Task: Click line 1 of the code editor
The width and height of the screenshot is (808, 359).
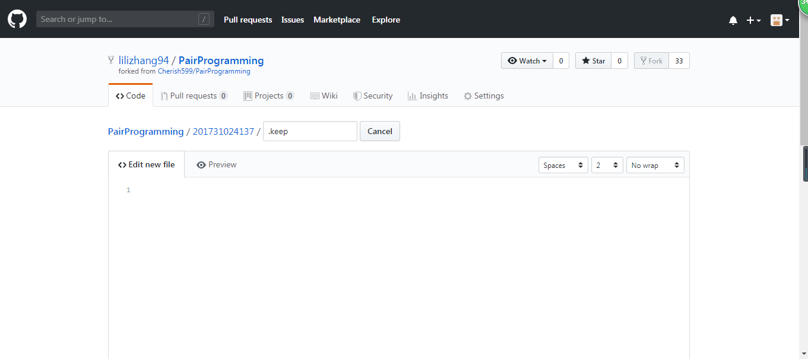Action: click(410, 190)
